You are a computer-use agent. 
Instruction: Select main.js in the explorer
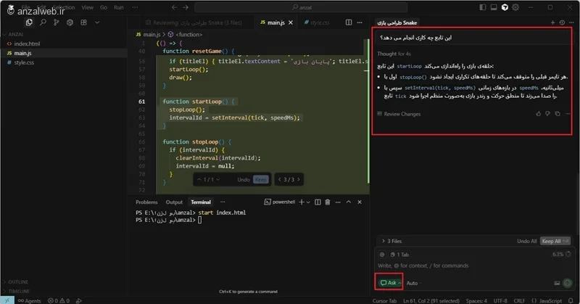(x=22, y=53)
